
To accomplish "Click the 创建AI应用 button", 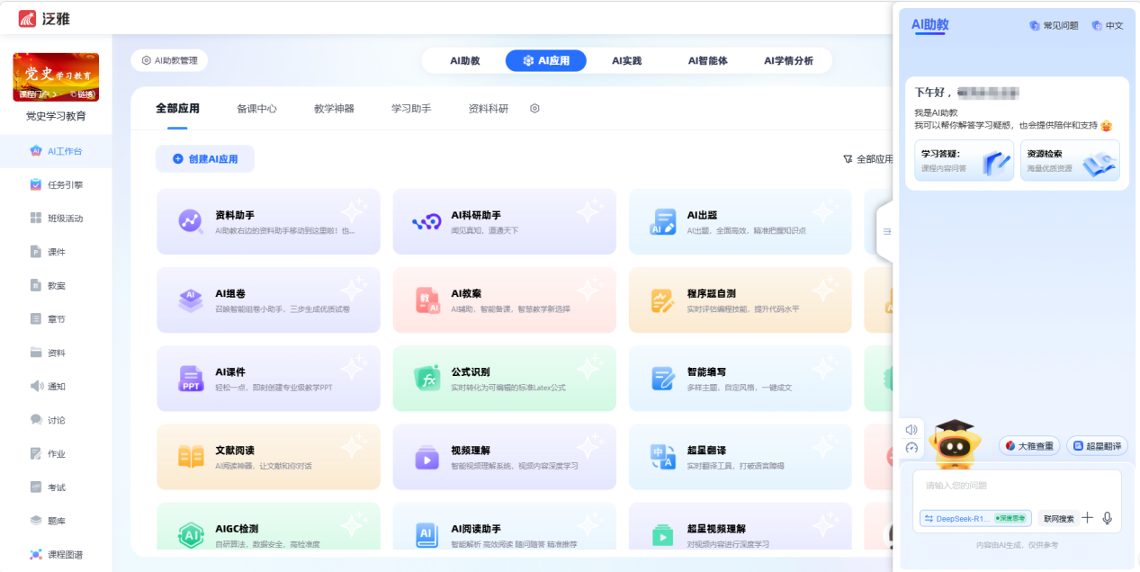I will 205,159.
